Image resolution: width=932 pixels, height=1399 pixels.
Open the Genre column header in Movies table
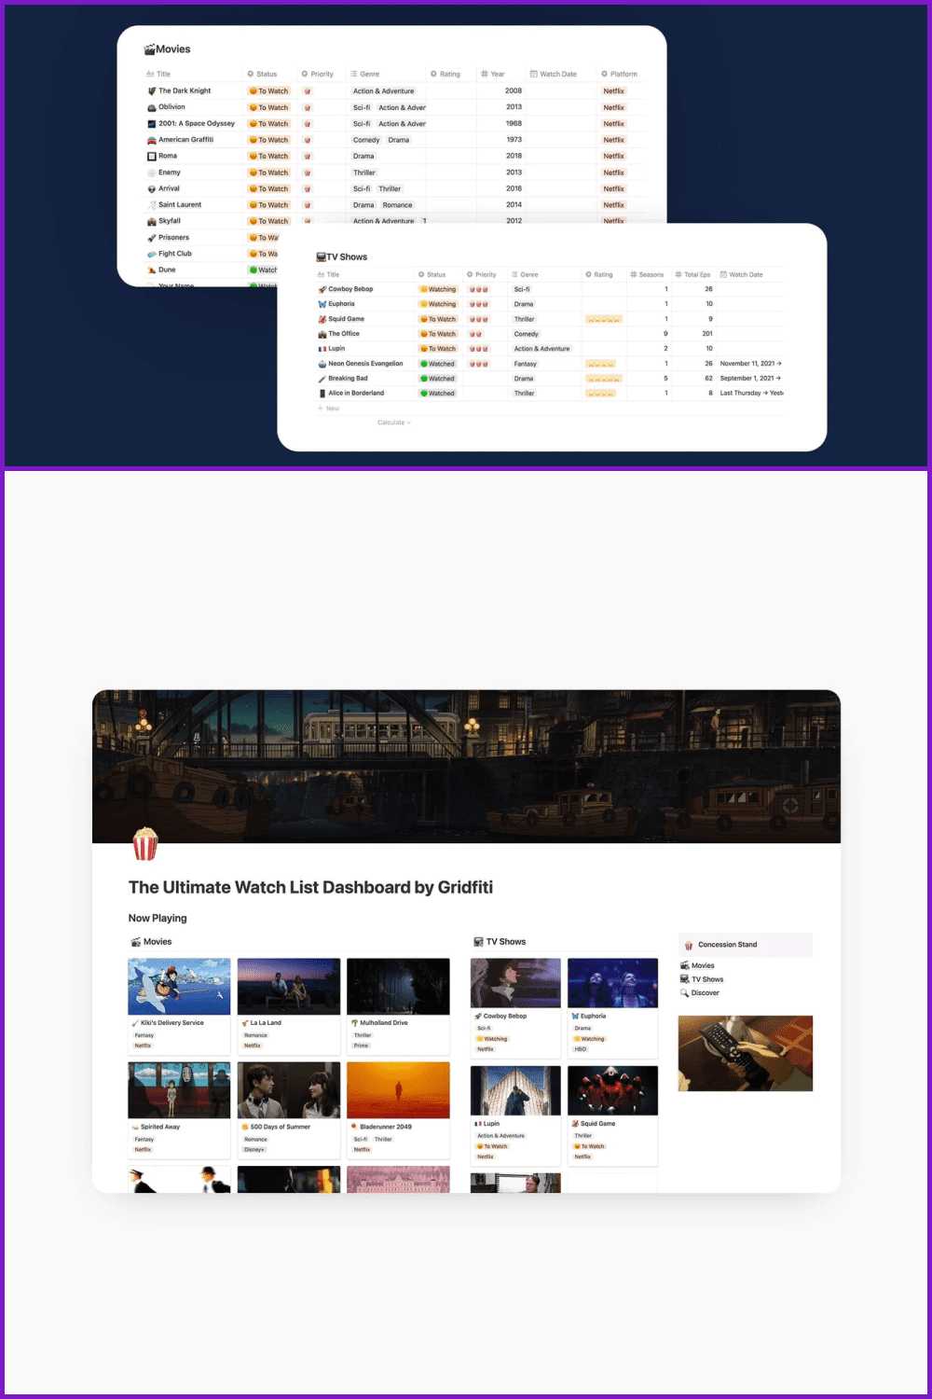point(365,74)
